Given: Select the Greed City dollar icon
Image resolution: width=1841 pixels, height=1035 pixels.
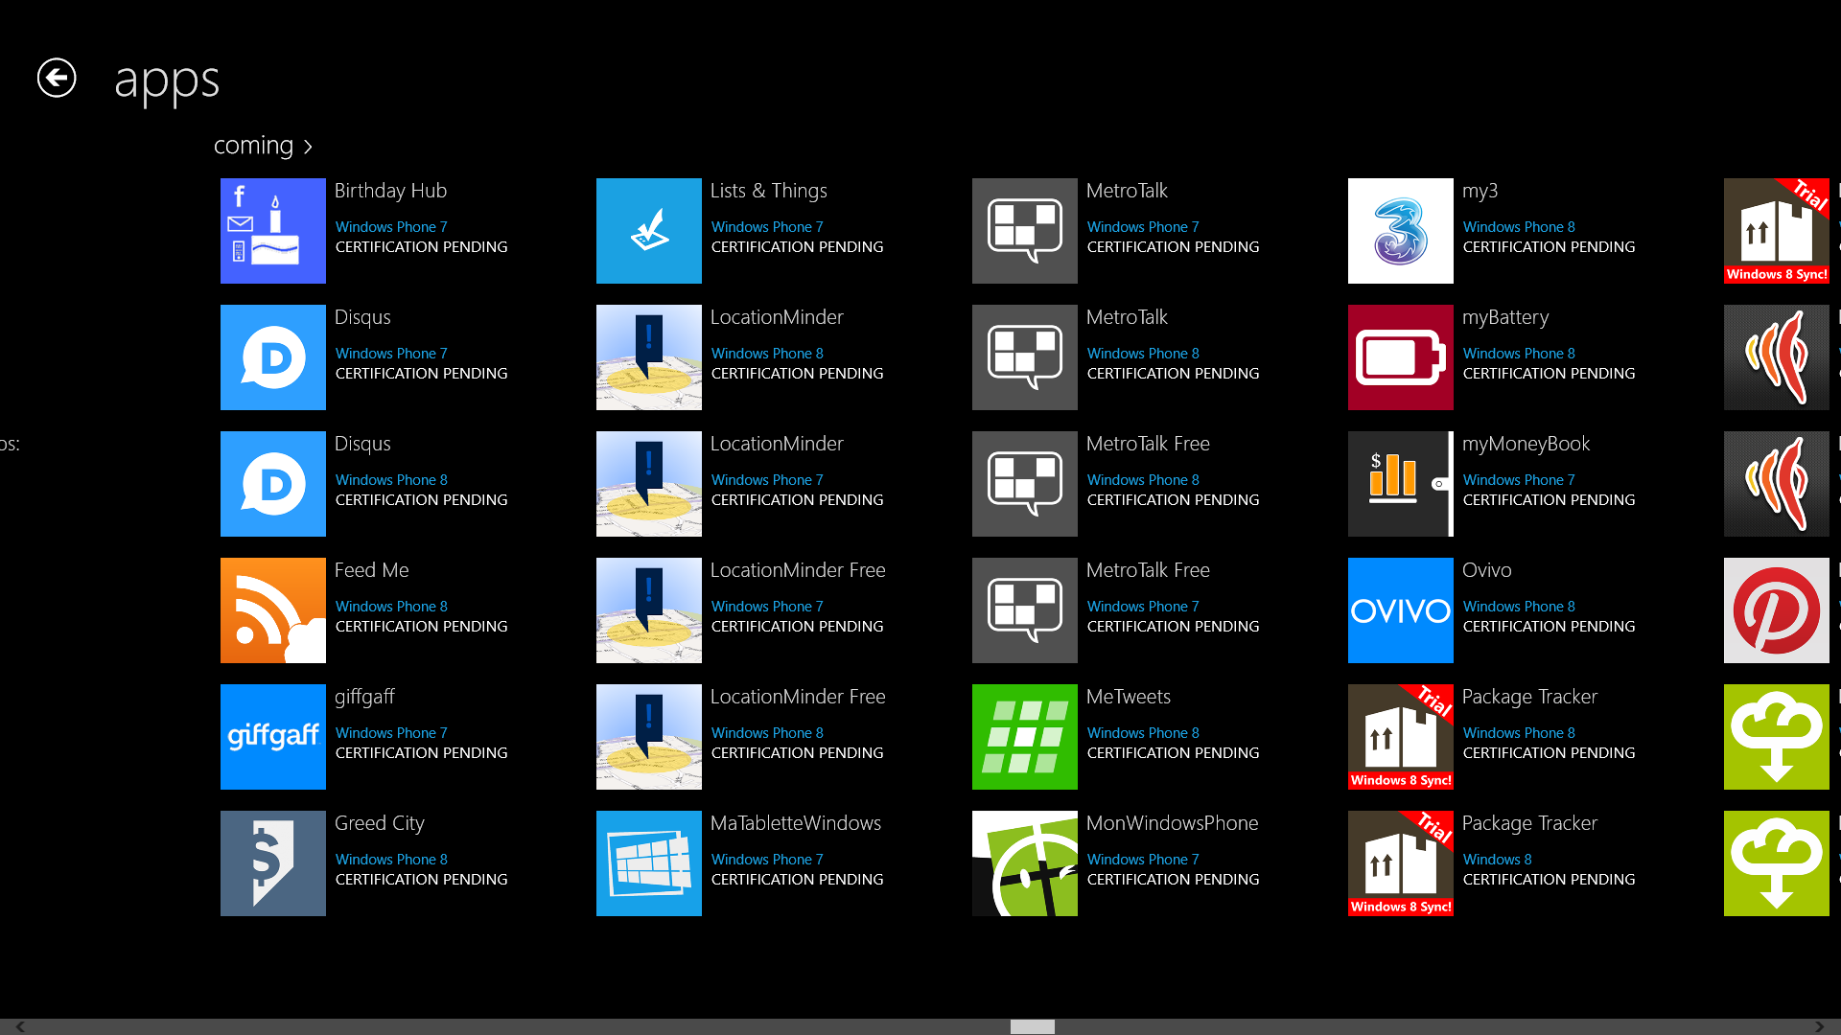Looking at the screenshot, I should click(273, 863).
